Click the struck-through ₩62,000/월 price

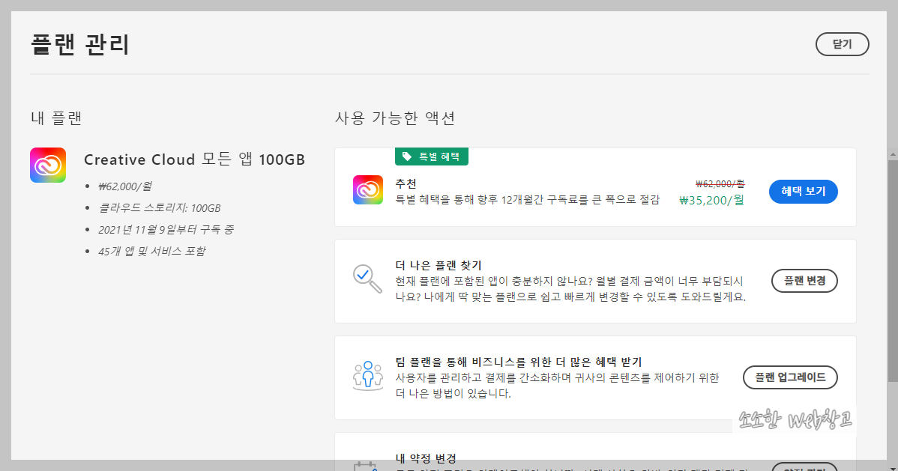pos(720,183)
